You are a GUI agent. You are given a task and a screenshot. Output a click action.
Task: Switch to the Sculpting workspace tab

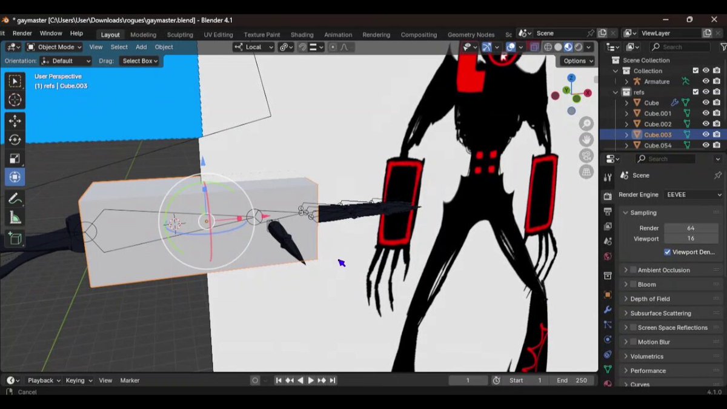[180, 35]
